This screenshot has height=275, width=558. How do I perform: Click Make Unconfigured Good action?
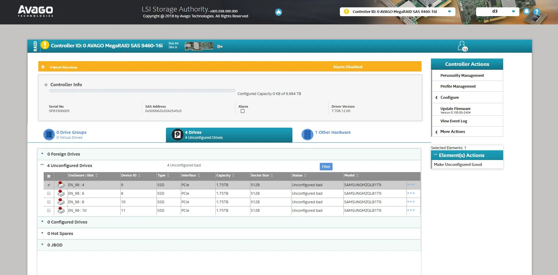point(458,164)
